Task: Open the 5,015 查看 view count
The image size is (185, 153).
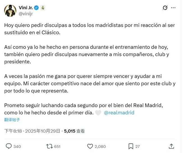Action: point(74,131)
